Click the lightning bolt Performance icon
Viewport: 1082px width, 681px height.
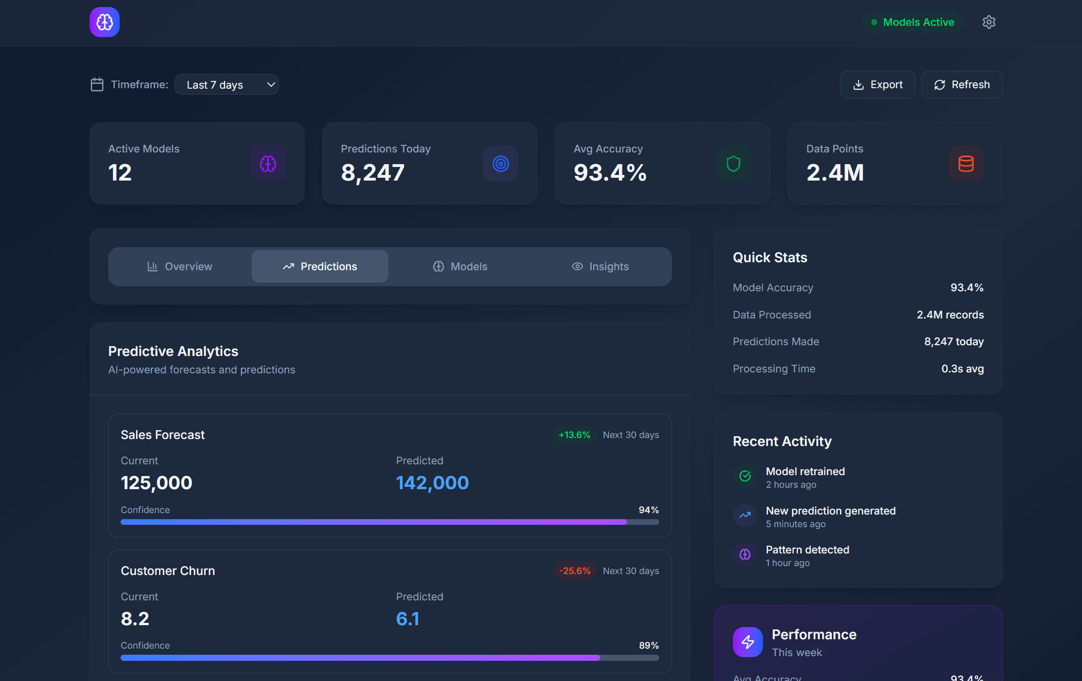[x=748, y=642]
